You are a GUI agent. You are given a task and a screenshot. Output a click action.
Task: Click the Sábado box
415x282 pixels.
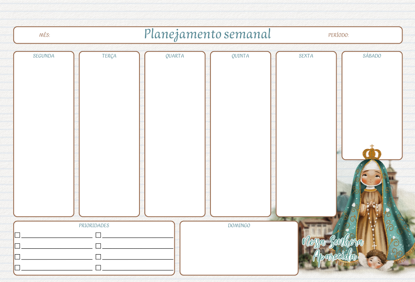(372, 108)
